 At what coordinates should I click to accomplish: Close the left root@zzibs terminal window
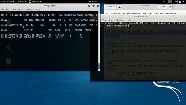click(98, 6)
